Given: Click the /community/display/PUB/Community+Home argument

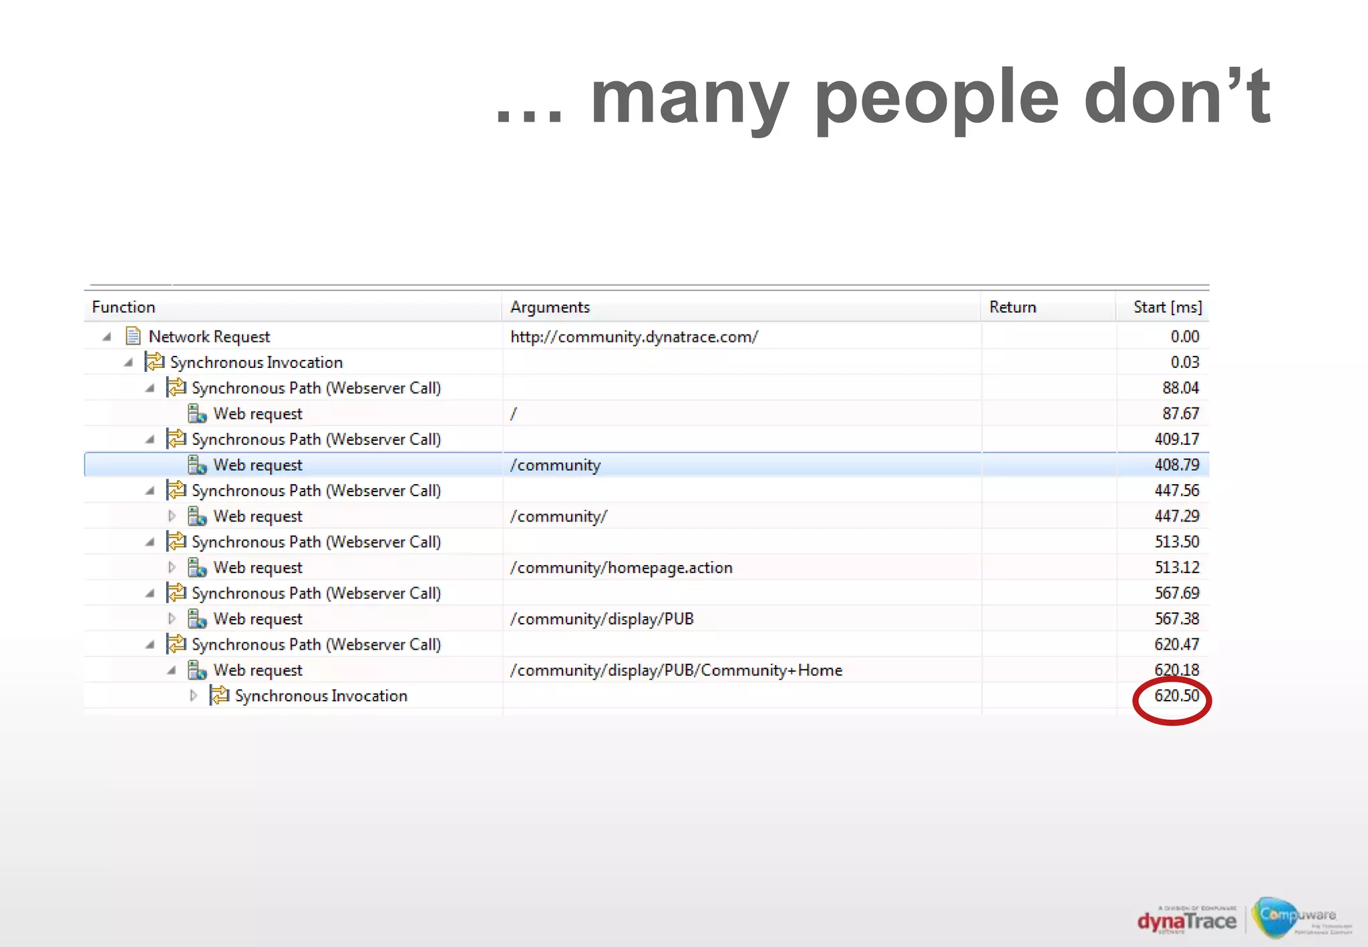Looking at the screenshot, I should tap(676, 670).
